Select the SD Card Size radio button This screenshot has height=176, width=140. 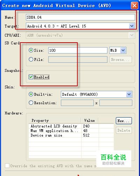[x=31, y=50]
